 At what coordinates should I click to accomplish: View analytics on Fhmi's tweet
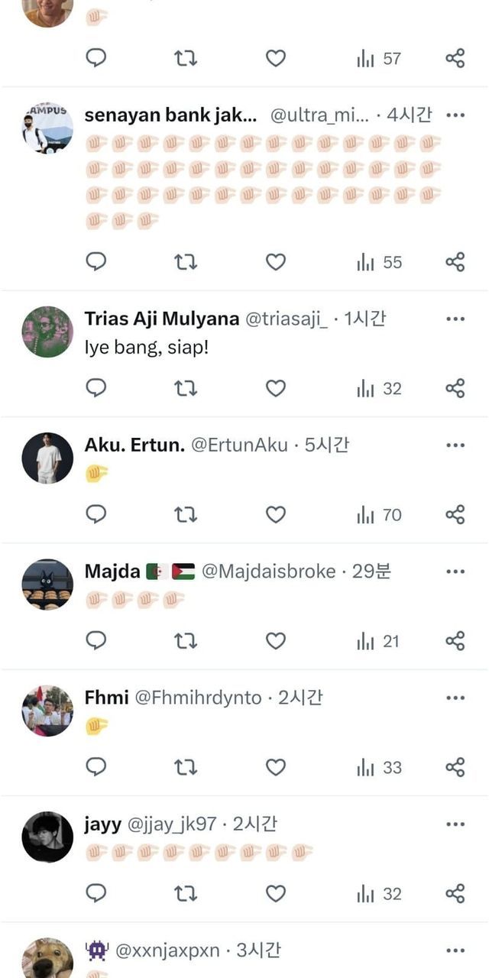(379, 767)
